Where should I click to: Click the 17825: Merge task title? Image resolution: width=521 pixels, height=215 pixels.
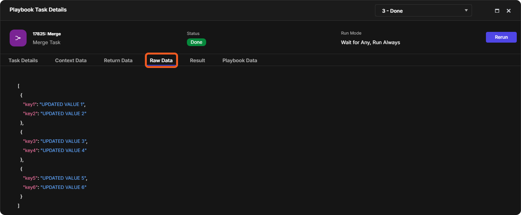[x=47, y=34]
